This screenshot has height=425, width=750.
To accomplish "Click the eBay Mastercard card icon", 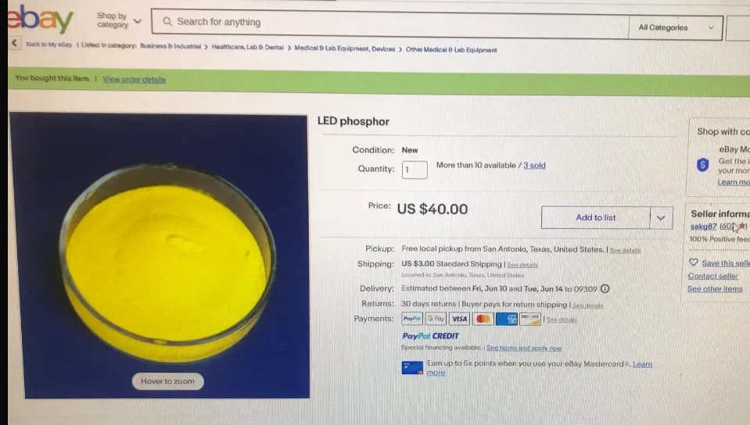I will click(412, 367).
